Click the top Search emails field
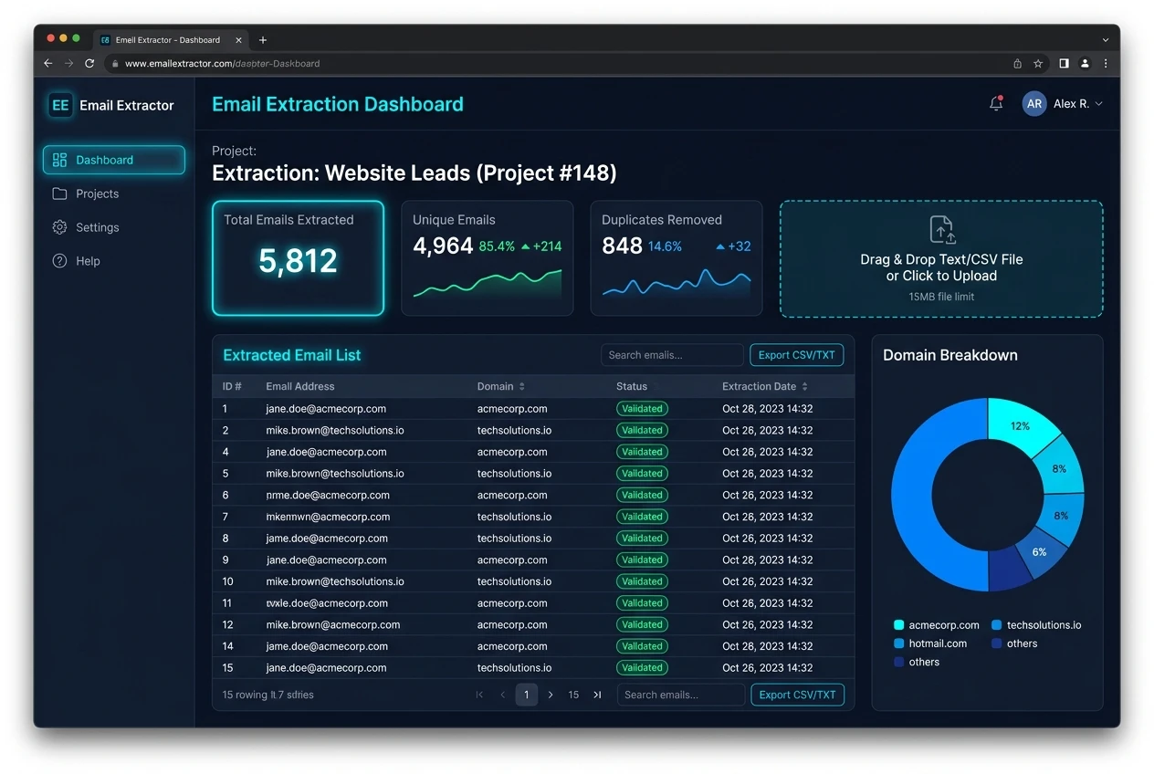The image size is (1154, 774). tap(672, 355)
